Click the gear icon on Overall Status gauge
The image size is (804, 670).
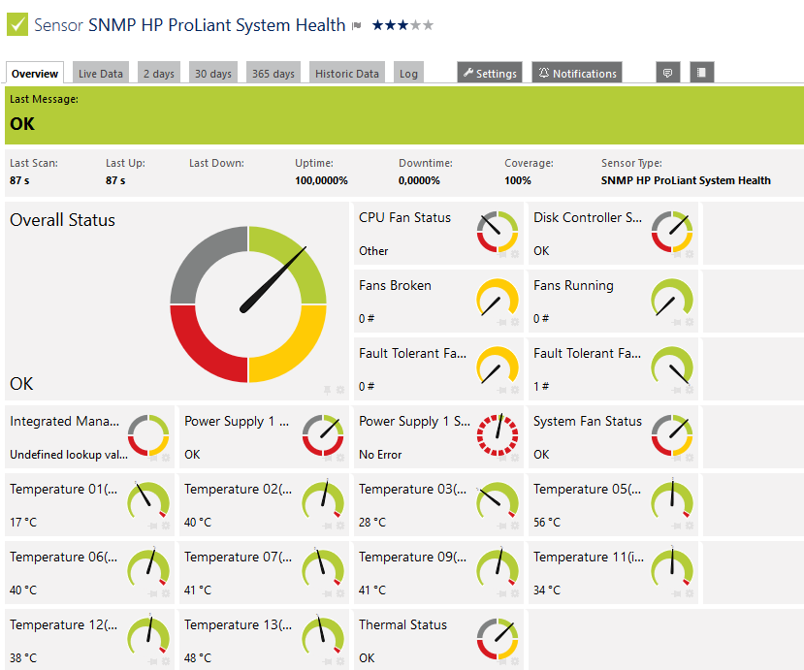[x=340, y=390]
